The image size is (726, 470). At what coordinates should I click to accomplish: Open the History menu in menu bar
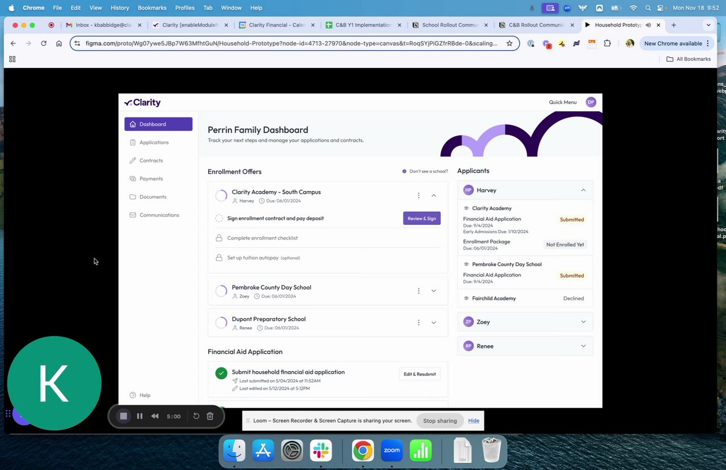(120, 8)
